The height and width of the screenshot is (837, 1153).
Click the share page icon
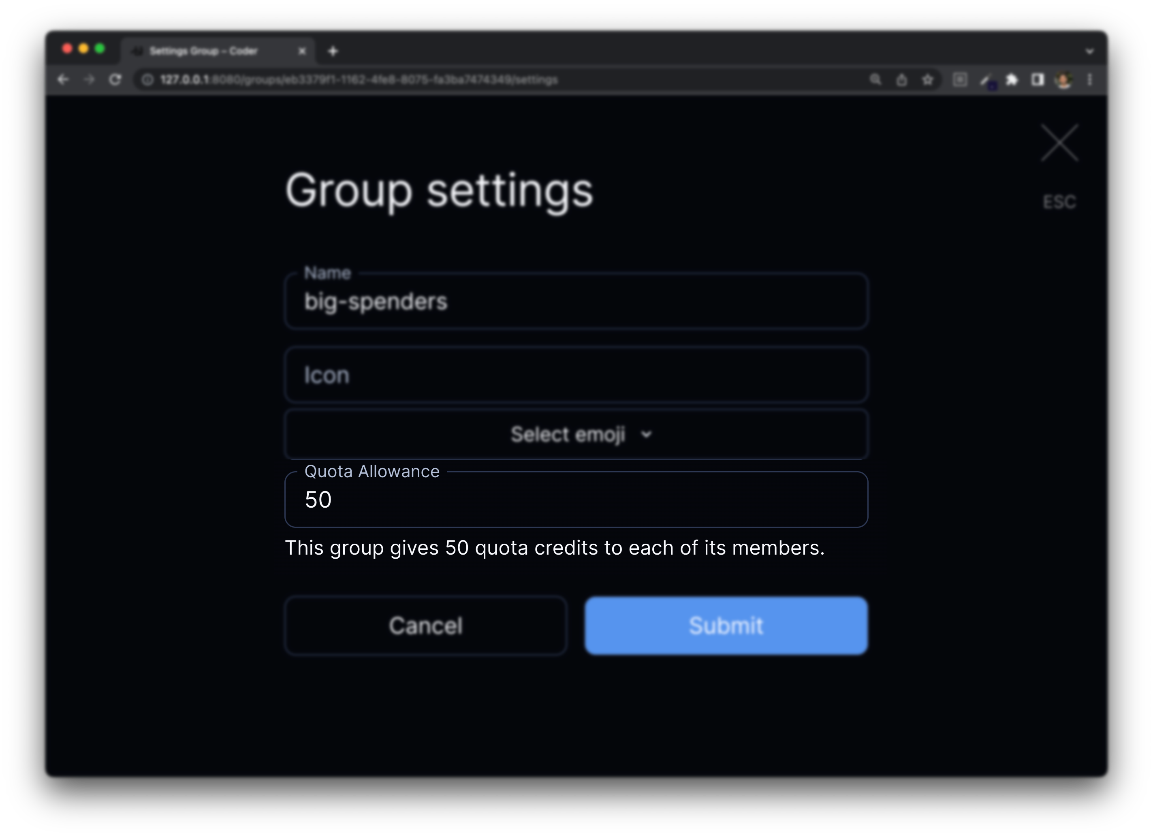tap(901, 80)
